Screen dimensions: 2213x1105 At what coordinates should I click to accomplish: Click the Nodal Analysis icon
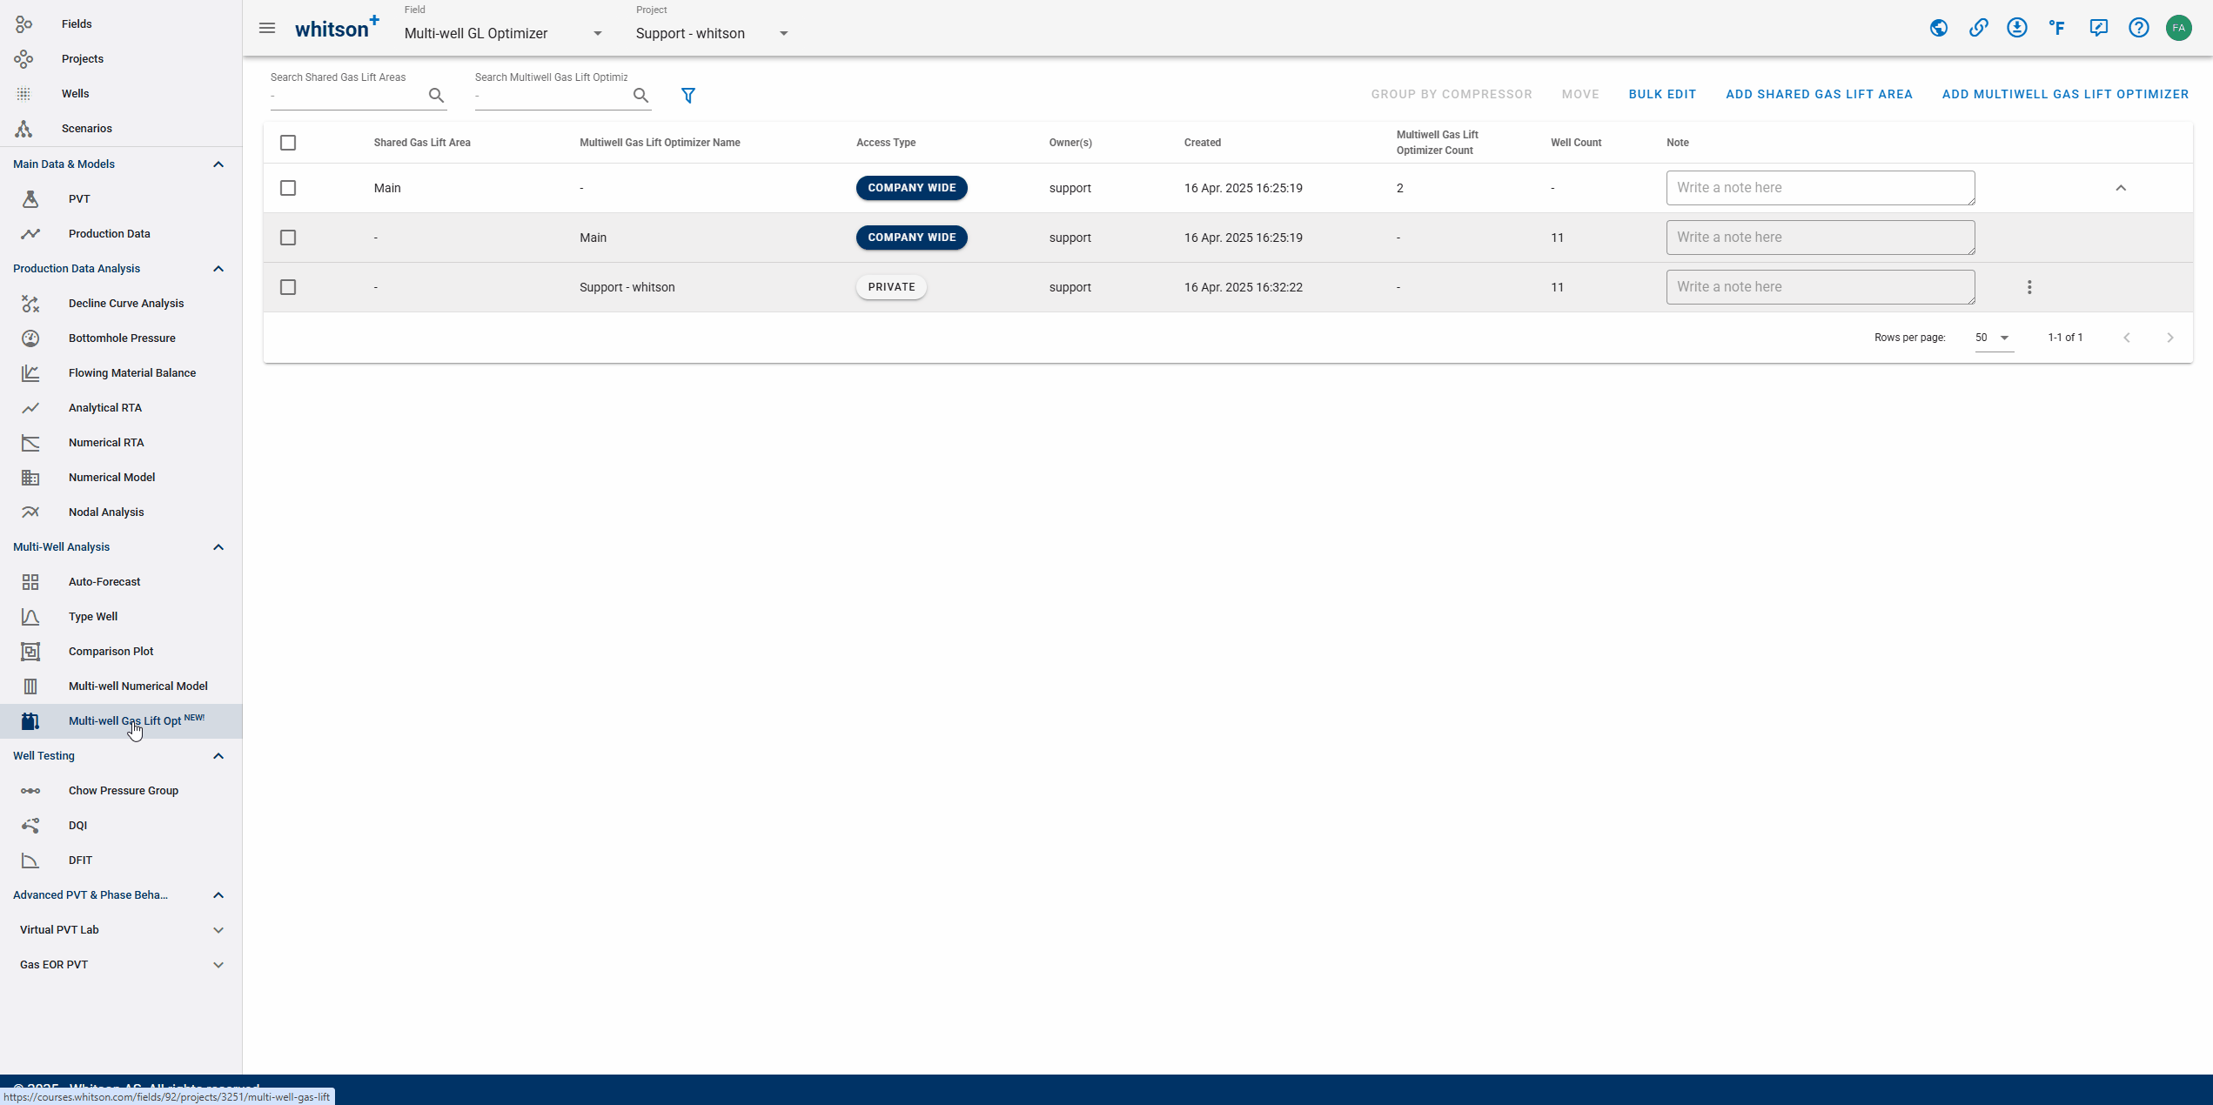[30, 512]
